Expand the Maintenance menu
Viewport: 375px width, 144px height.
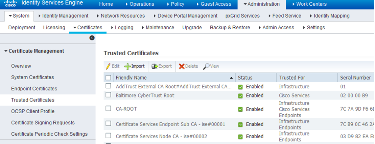click(158, 28)
